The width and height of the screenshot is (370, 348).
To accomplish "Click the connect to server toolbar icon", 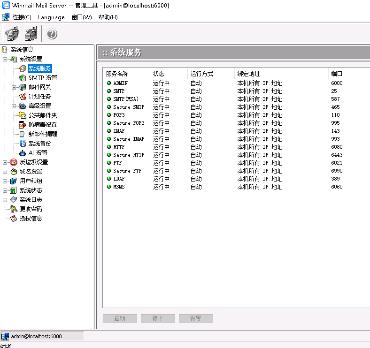I will tap(12, 34).
